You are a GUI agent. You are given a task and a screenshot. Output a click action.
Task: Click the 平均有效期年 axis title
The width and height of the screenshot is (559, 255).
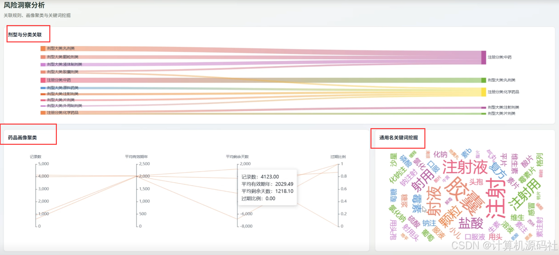pos(136,157)
